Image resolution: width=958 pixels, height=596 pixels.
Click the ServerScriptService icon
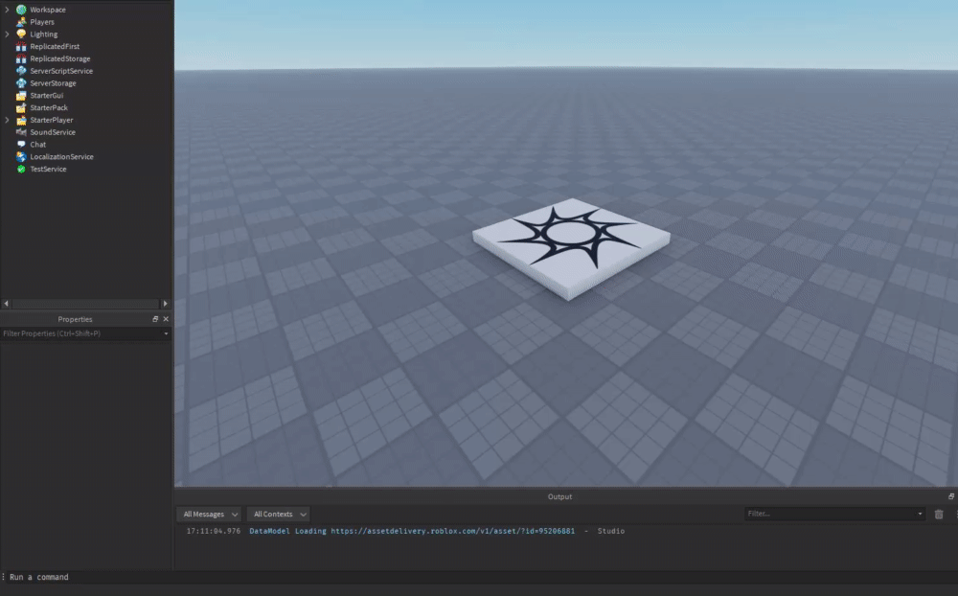21,71
